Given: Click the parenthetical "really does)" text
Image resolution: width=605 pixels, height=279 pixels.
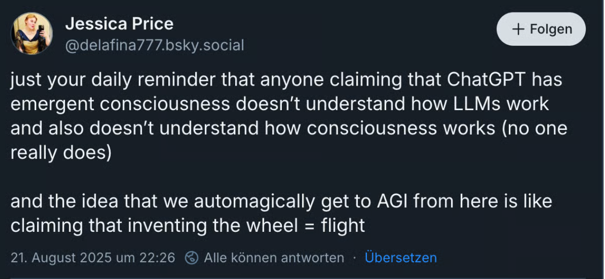Looking at the screenshot, I should (61, 152).
